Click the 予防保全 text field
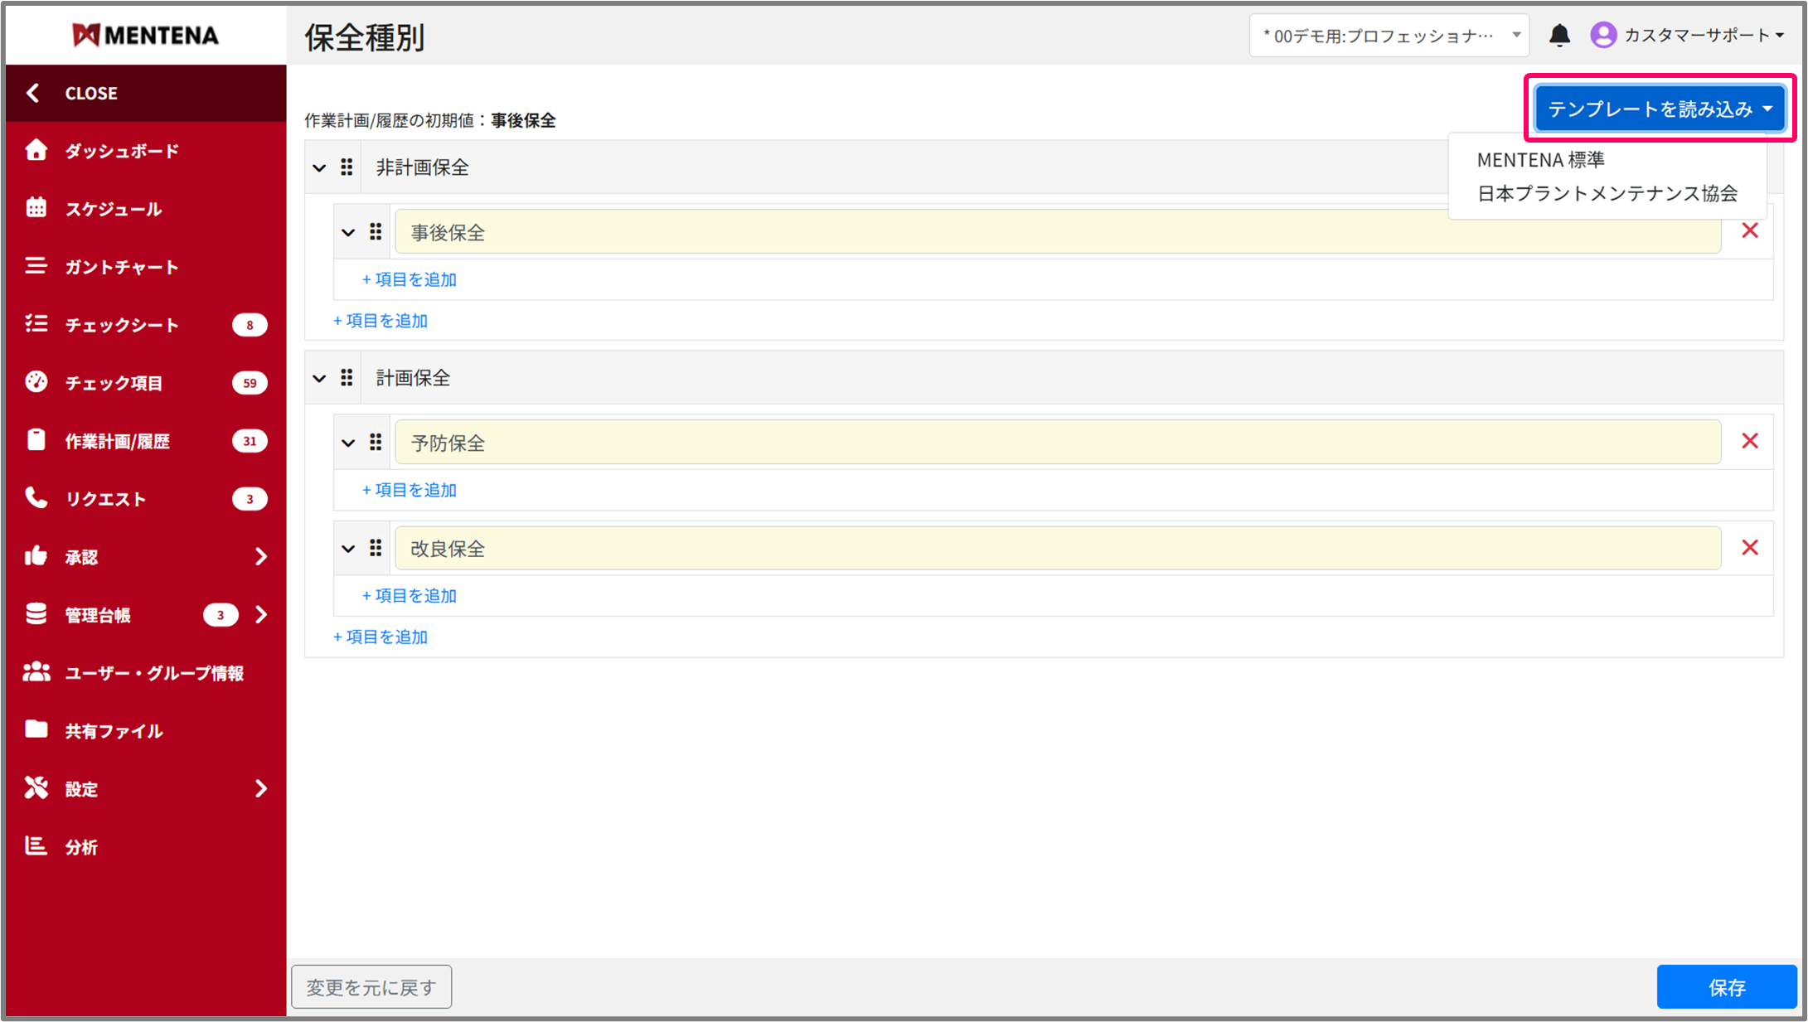The width and height of the screenshot is (1808, 1022). pyautogui.click(x=1057, y=443)
